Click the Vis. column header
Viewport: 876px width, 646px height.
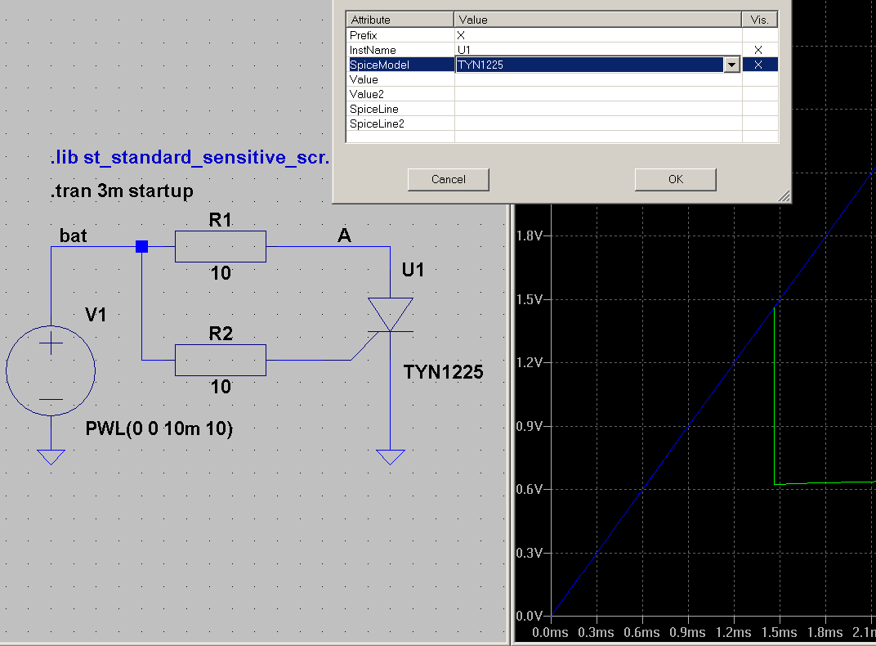(x=760, y=20)
